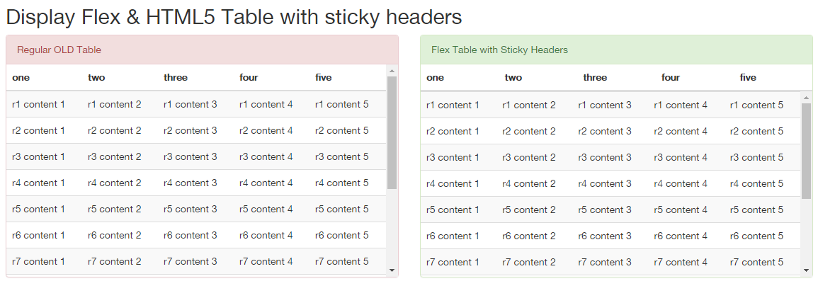Click cell 'r7 content 5' in flex table
The height and width of the screenshot is (281, 818).
pyautogui.click(x=756, y=262)
